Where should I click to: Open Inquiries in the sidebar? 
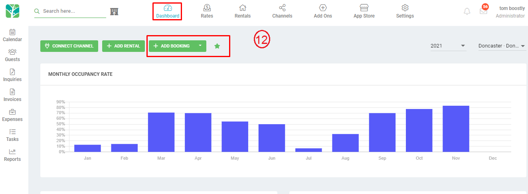pyautogui.click(x=12, y=75)
